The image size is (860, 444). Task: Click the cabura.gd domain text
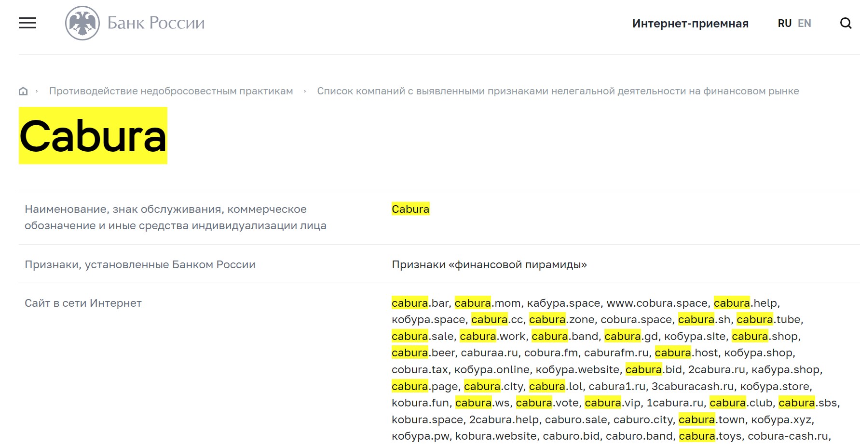pos(631,336)
